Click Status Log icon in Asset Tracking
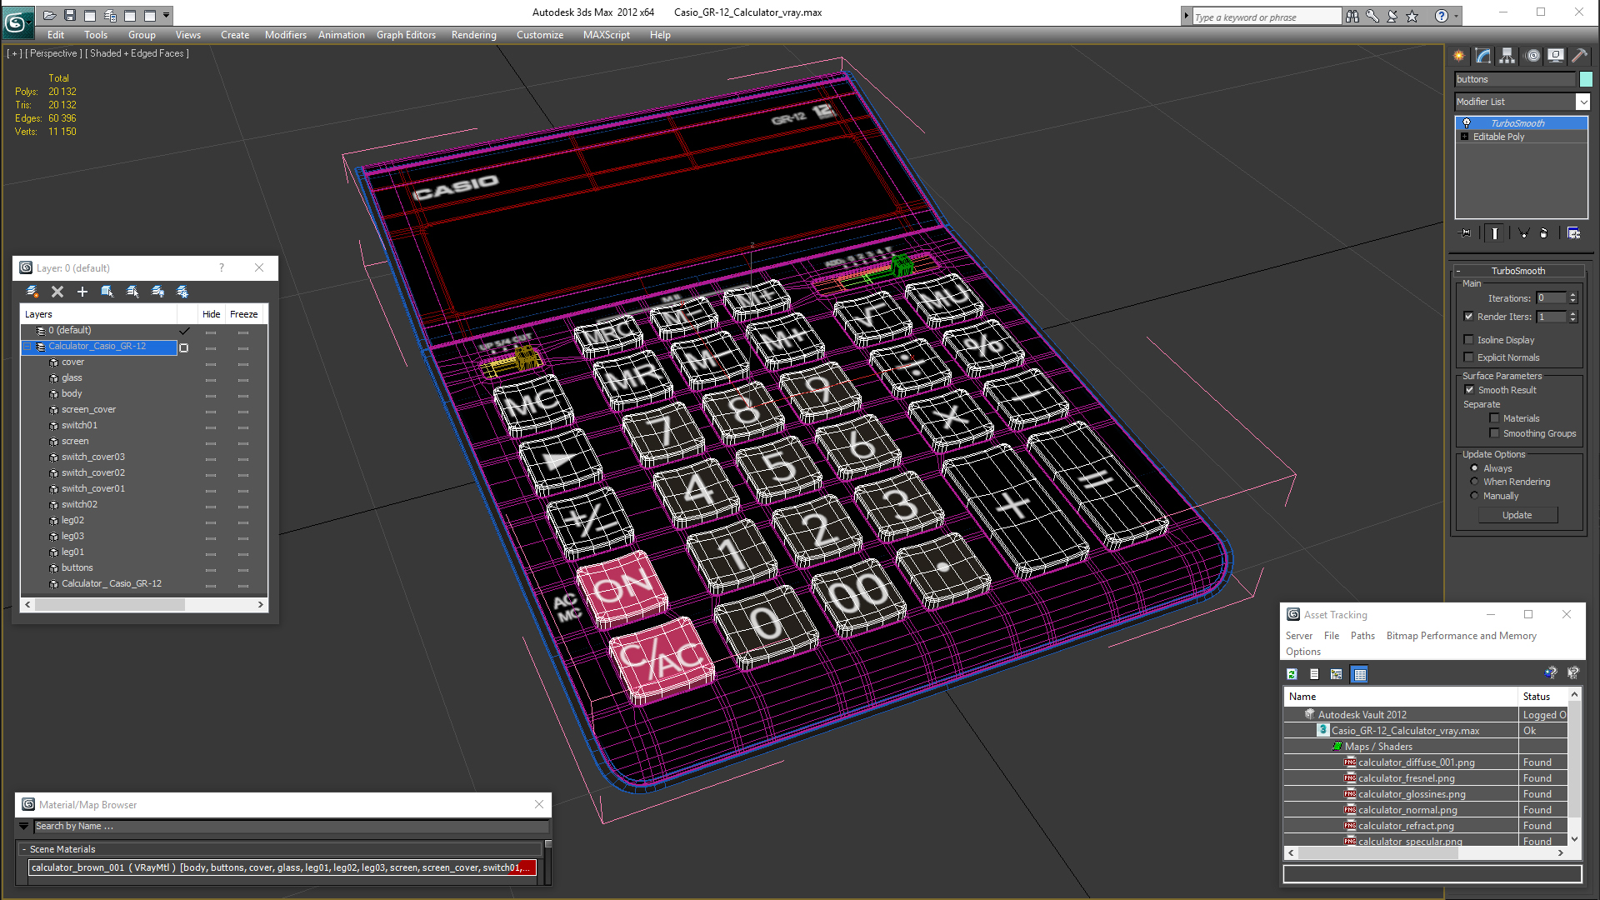1600x900 pixels. [x=1314, y=674]
